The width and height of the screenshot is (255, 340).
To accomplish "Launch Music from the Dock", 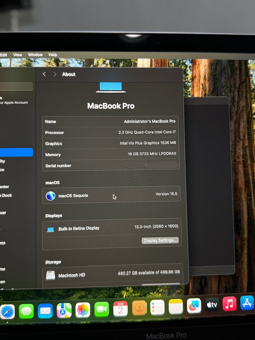I will coord(230,304).
